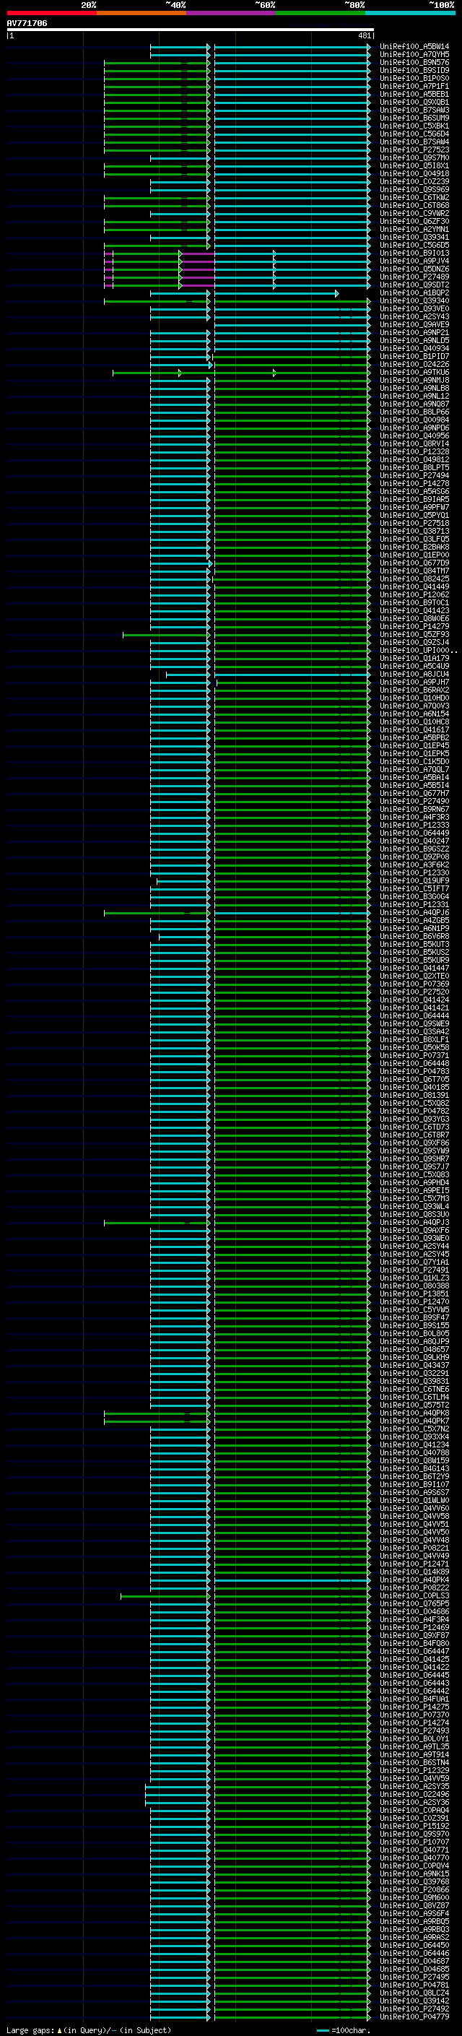Select hit label UniRef100_A9NMJ8
The image size is (462, 2036).
click(414, 380)
